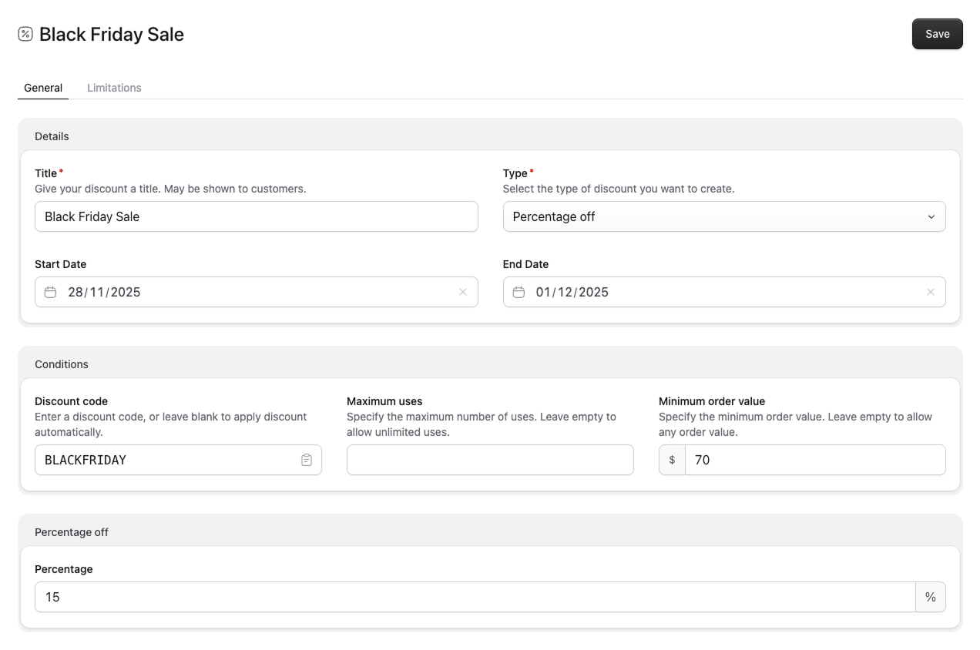Click the 'Select the type of discount' hint
The image size is (980, 650).
tap(619, 189)
